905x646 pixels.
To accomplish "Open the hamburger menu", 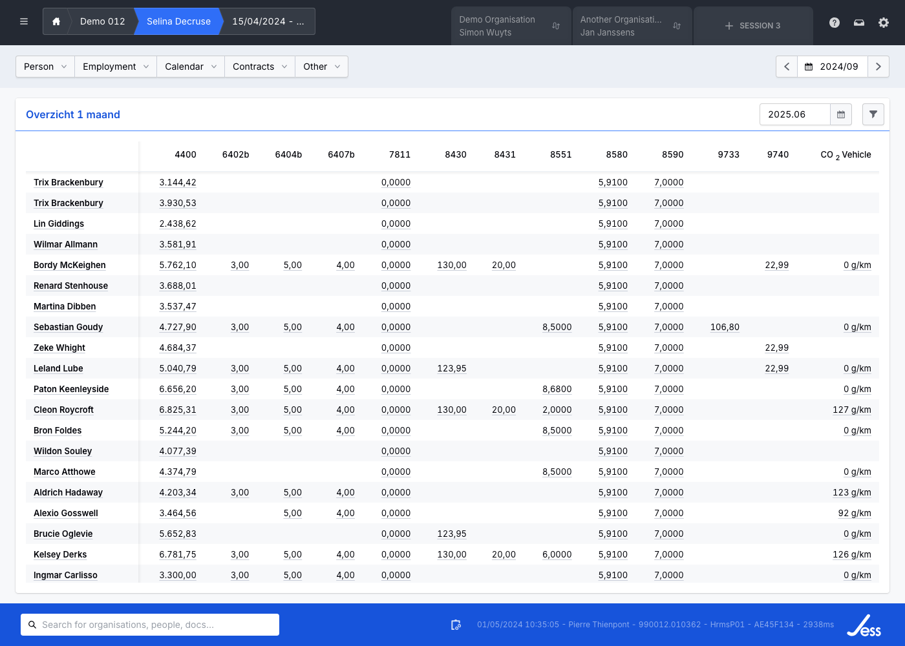I will pyautogui.click(x=24, y=21).
